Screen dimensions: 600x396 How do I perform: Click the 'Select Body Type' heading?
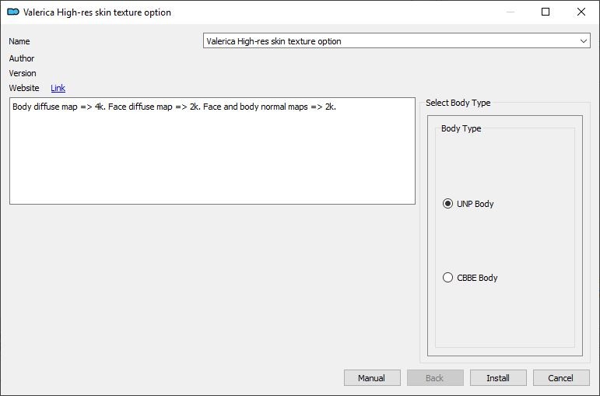coord(458,103)
